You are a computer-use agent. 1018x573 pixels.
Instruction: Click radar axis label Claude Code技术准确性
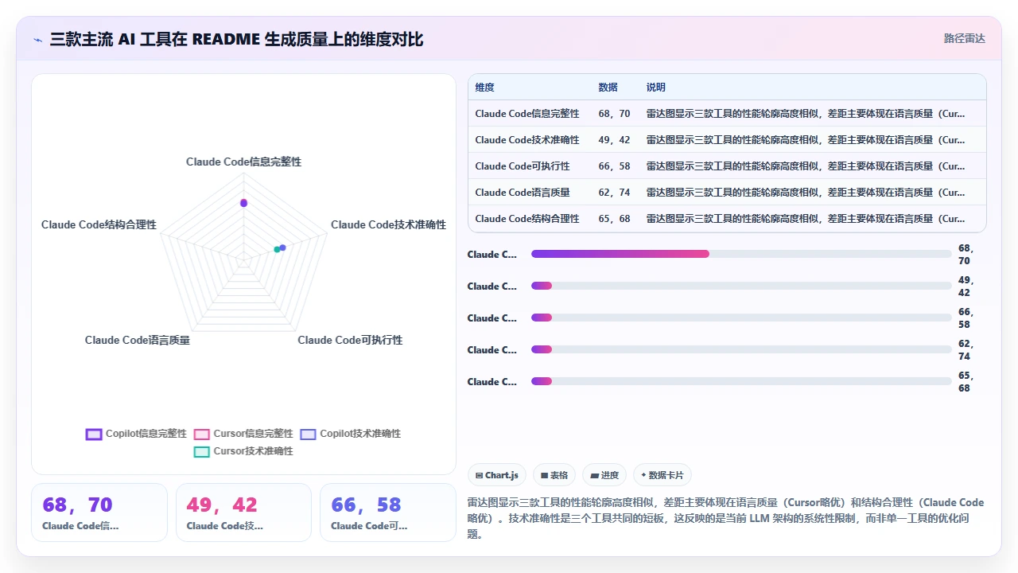(388, 224)
